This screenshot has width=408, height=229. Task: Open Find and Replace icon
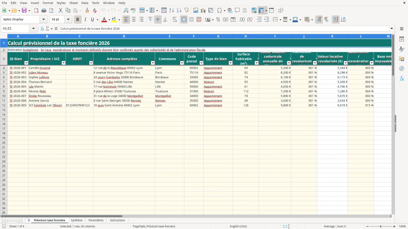point(126,11)
